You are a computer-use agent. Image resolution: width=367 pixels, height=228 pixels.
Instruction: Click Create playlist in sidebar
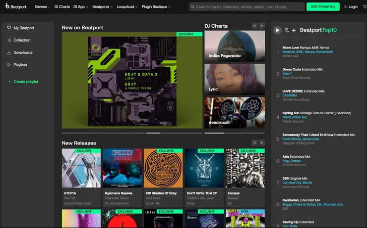pos(23,82)
